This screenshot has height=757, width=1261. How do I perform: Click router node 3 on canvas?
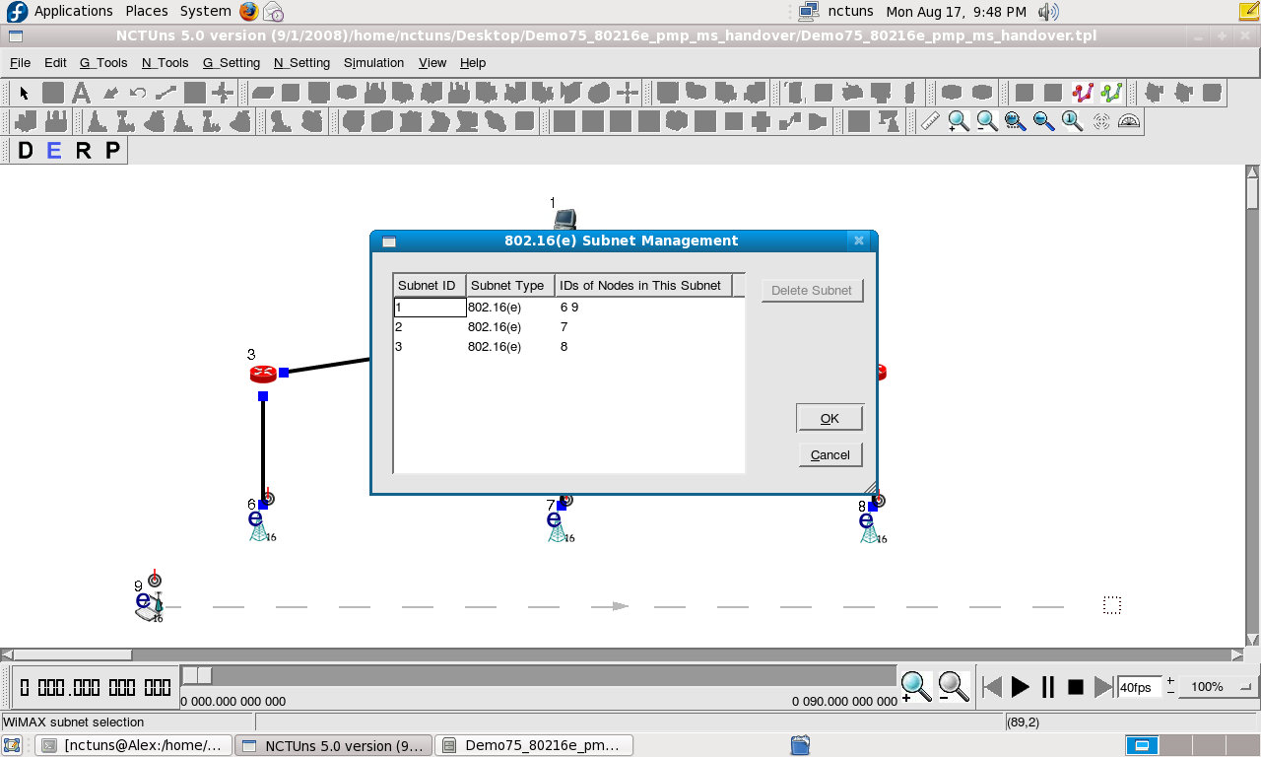[x=263, y=374]
